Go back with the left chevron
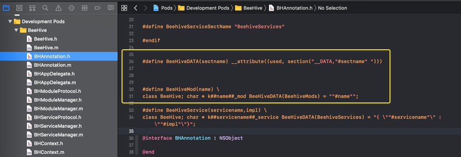The image size is (461, 157). 136,8
